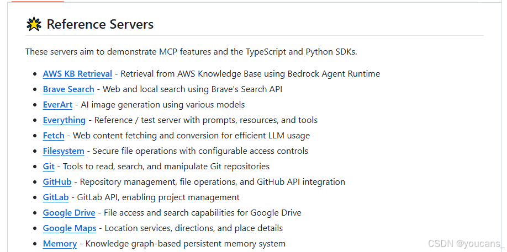The width and height of the screenshot is (507, 252).
Task: Click the bullet point before Fetch
Action: pyautogui.click(x=35, y=136)
